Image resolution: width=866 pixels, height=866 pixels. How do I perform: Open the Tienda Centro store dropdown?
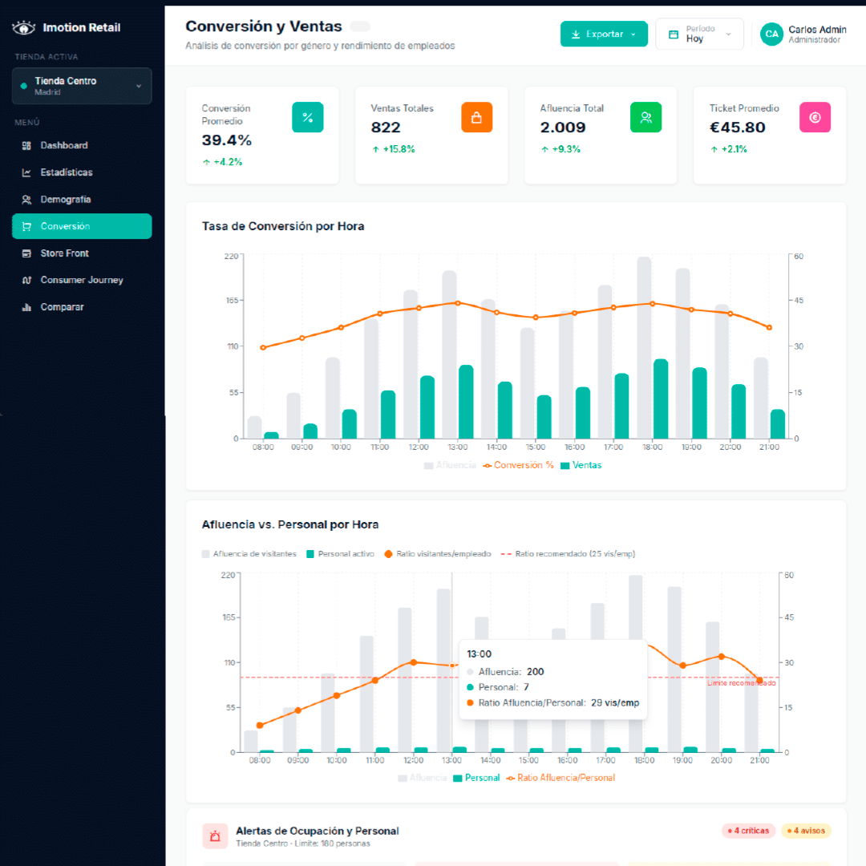(x=82, y=86)
